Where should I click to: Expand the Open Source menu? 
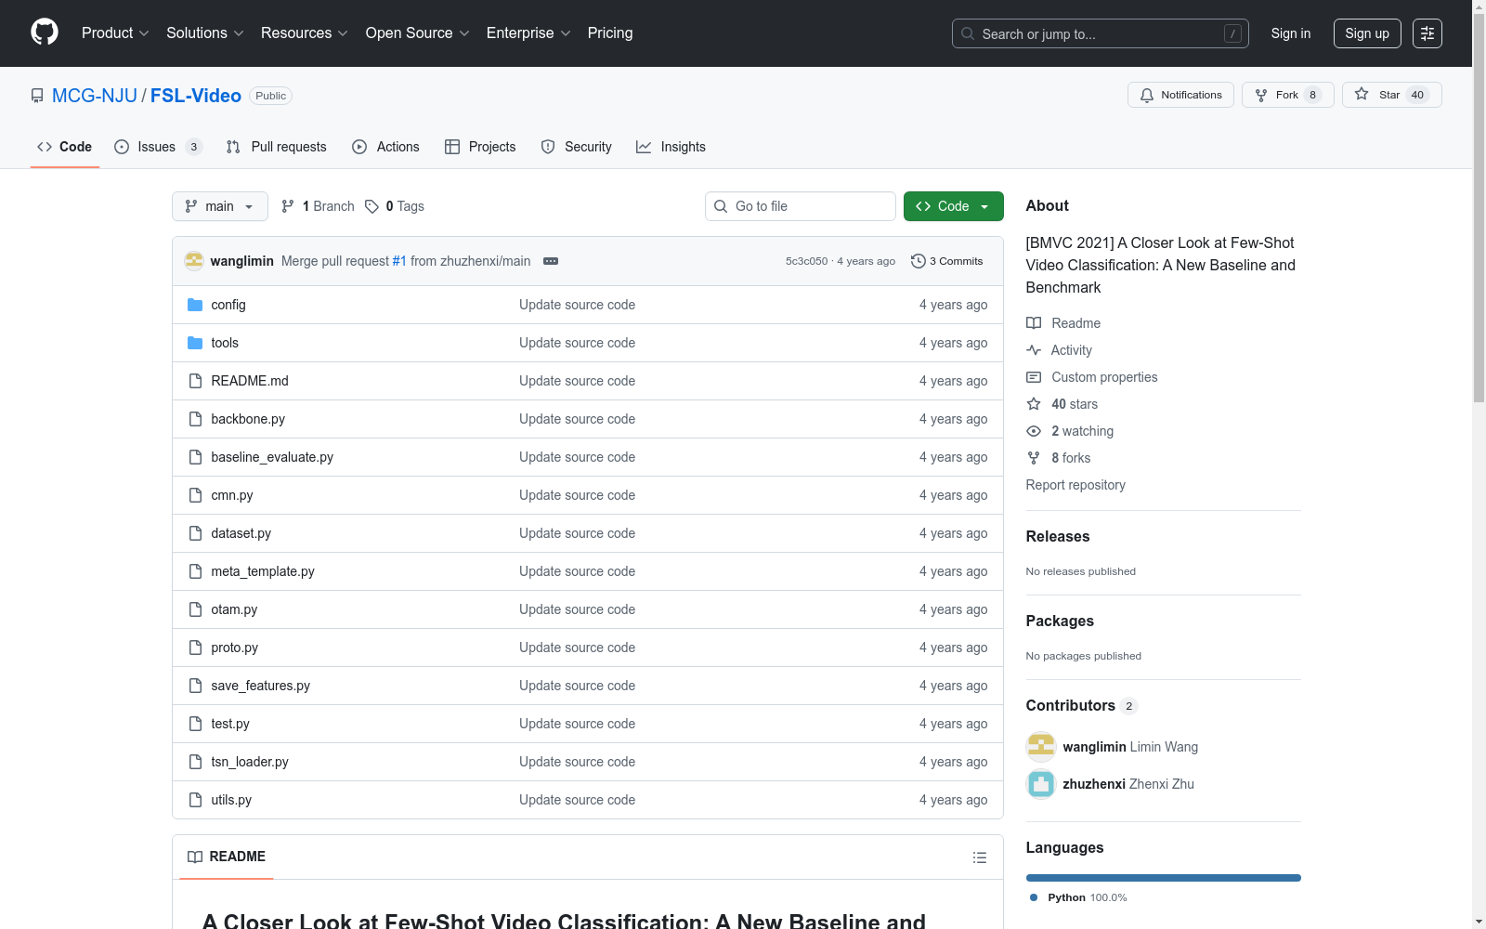pyautogui.click(x=418, y=33)
